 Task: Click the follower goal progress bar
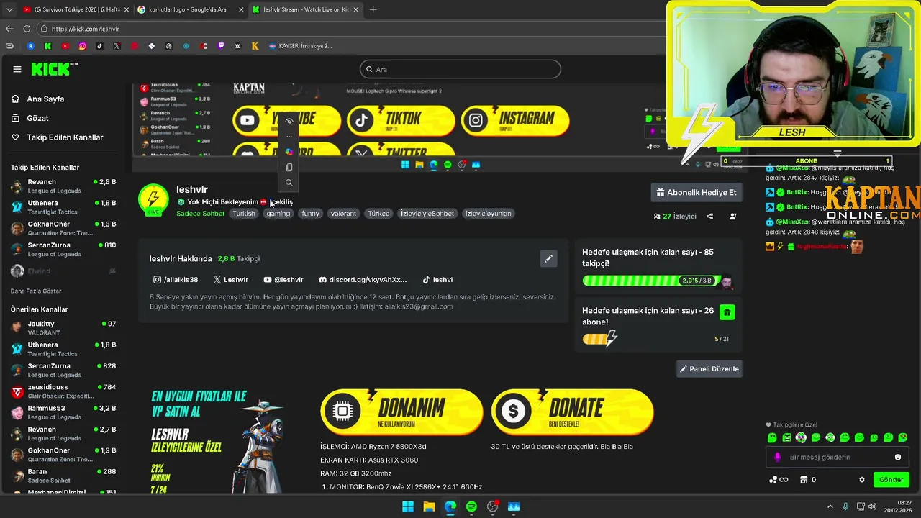651,280
